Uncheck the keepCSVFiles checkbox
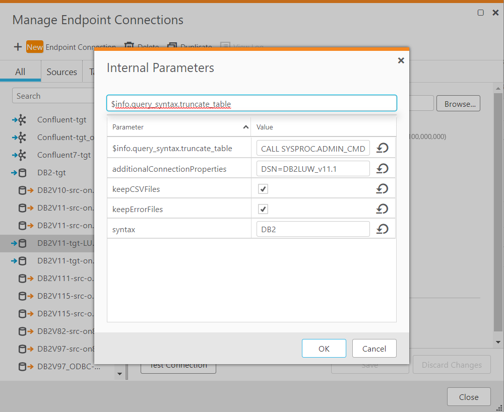The height and width of the screenshot is (412, 504). pyautogui.click(x=263, y=189)
